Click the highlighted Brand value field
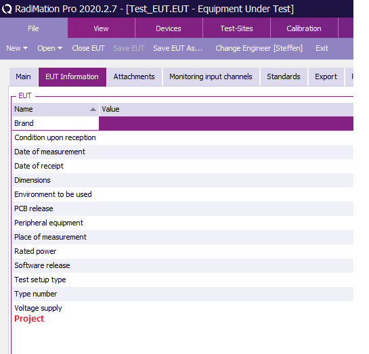The image size is (369, 354). pos(226,123)
